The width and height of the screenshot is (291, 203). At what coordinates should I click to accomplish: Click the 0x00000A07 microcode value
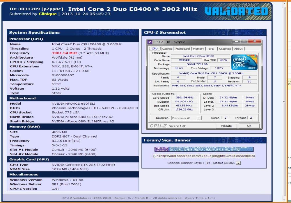point(63,75)
